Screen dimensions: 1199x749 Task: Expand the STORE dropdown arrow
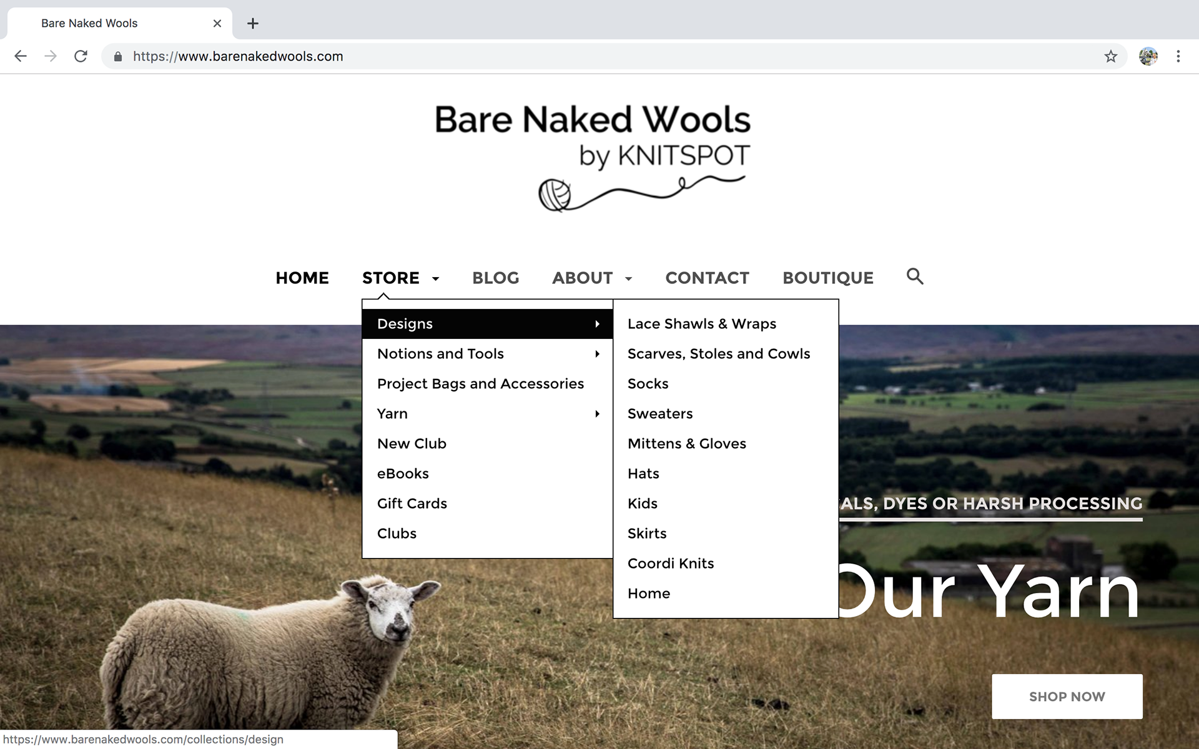coord(436,278)
